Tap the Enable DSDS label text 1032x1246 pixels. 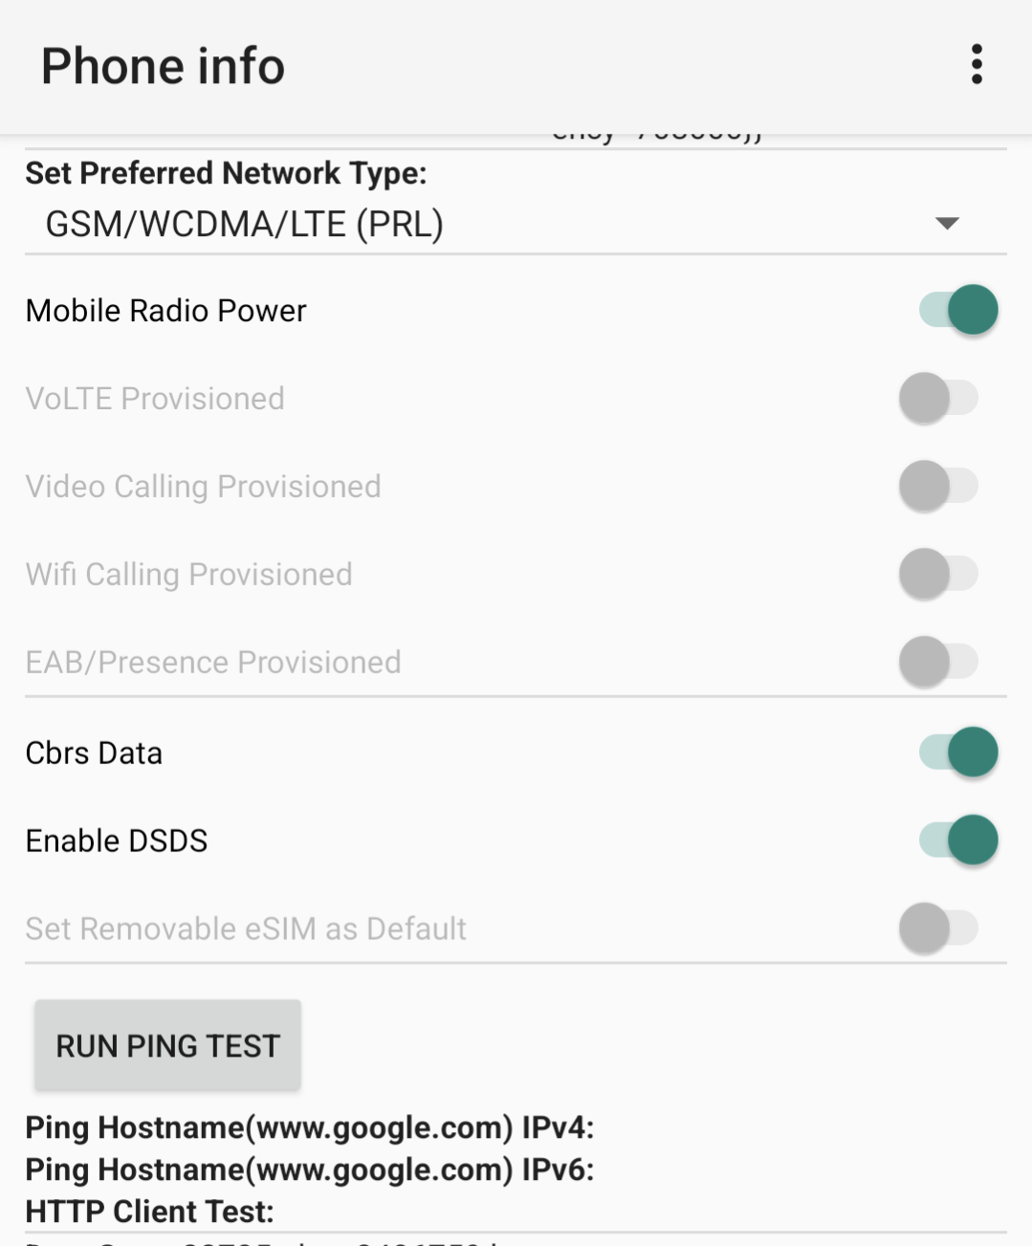(x=116, y=842)
